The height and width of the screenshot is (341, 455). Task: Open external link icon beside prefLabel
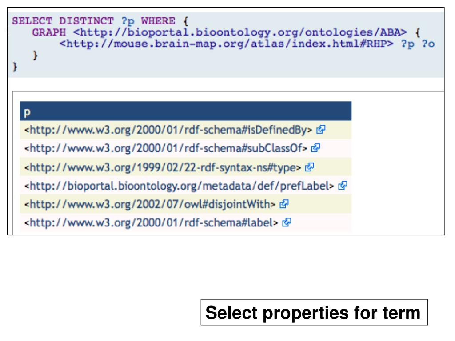click(x=343, y=186)
